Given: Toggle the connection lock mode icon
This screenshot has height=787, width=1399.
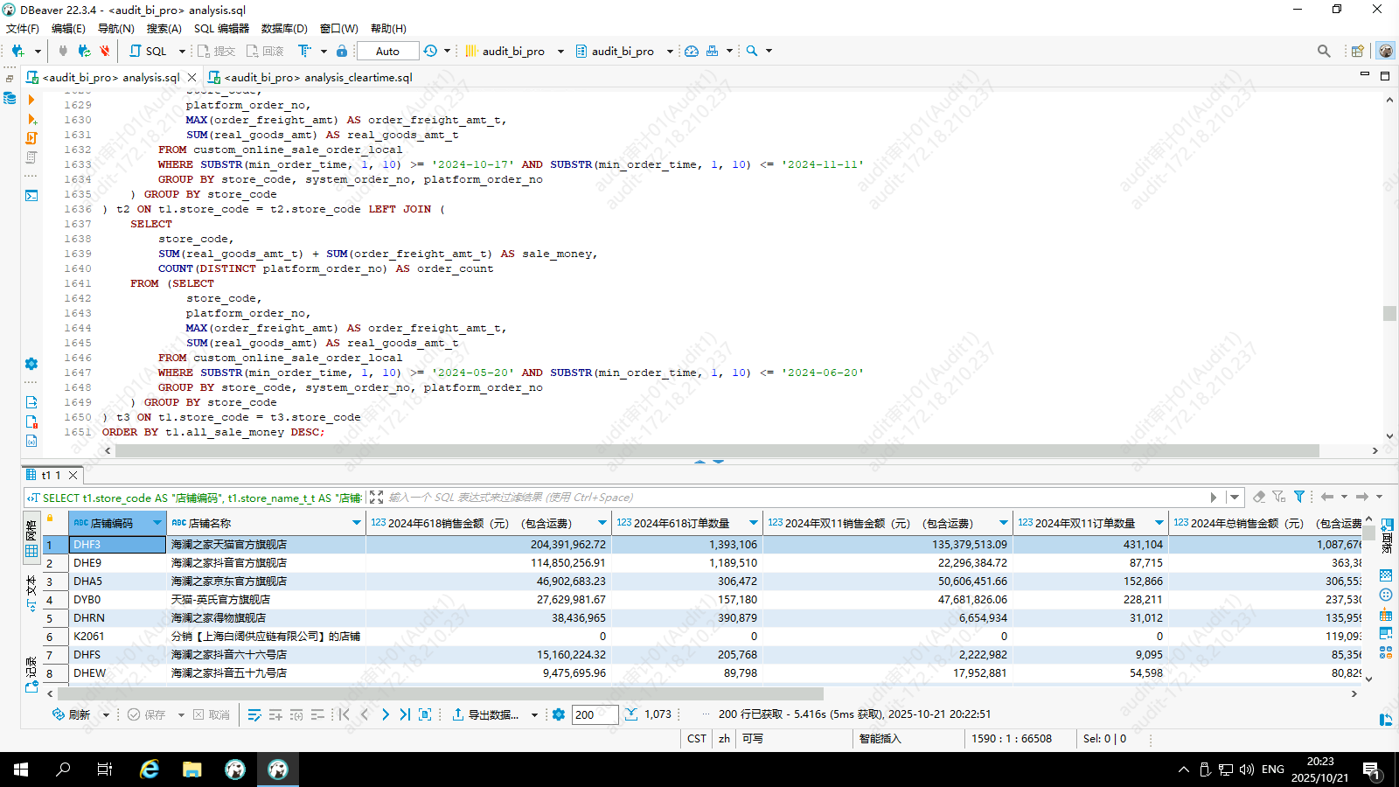Looking at the screenshot, I should (x=342, y=51).
